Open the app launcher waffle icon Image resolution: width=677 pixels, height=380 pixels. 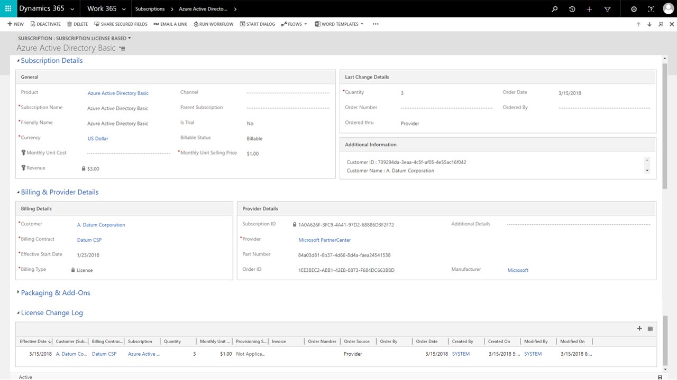point(8,8)
